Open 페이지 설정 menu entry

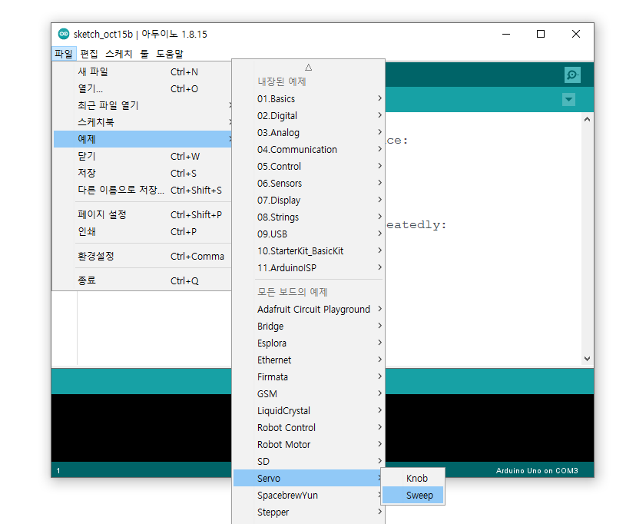pyautogui.click(x=143, y=214)
